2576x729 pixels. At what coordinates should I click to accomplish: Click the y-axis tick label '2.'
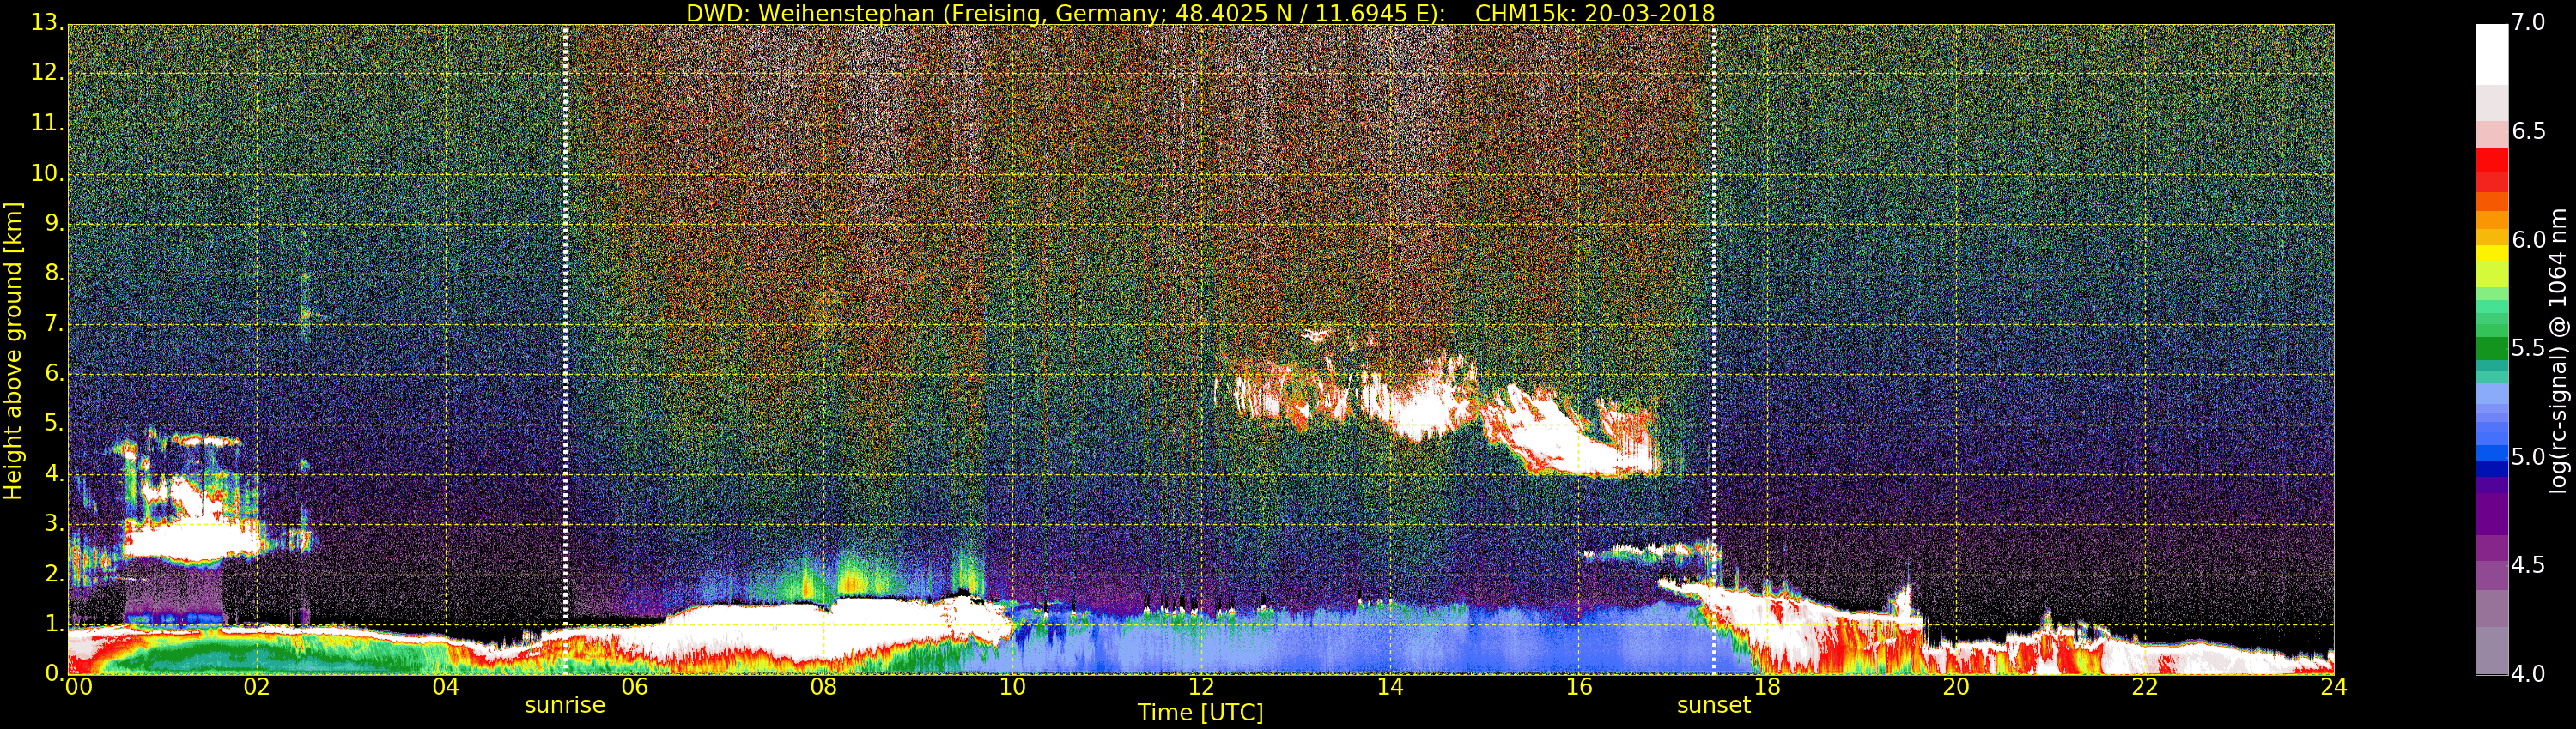[53, 573]
